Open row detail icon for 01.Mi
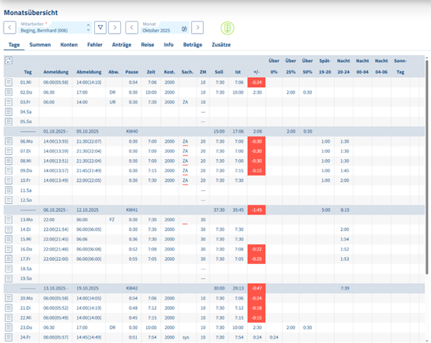The image size is (431, 343). pos(9,83)
